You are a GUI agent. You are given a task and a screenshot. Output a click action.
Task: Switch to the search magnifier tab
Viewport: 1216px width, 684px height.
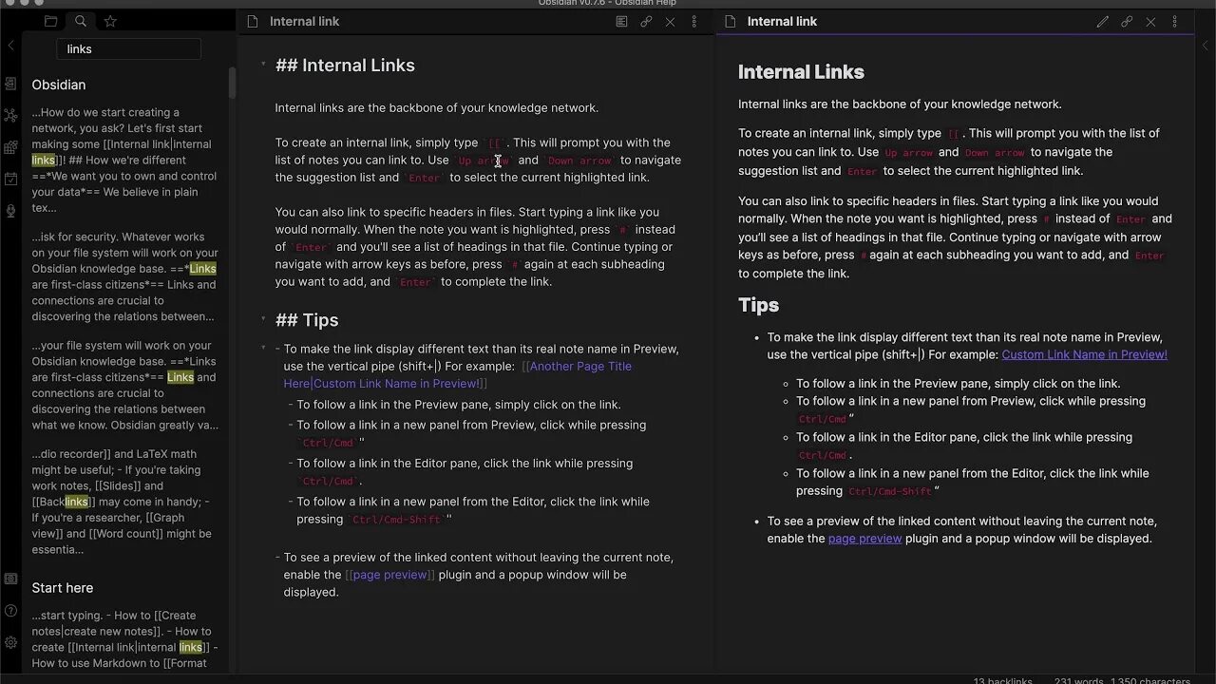[x=81, y=21]
